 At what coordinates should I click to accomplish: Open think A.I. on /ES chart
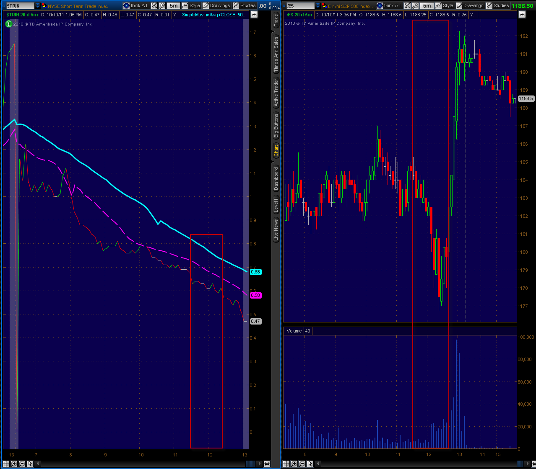point(389,5)
